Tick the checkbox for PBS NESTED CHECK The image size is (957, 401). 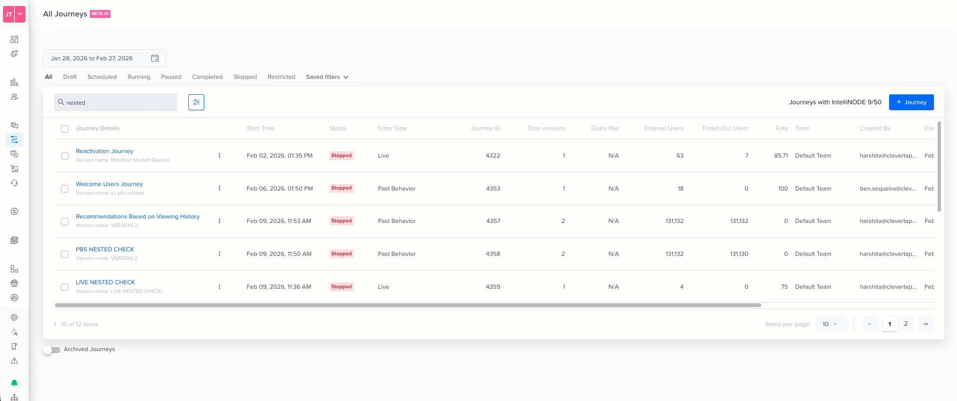point(64,254)
